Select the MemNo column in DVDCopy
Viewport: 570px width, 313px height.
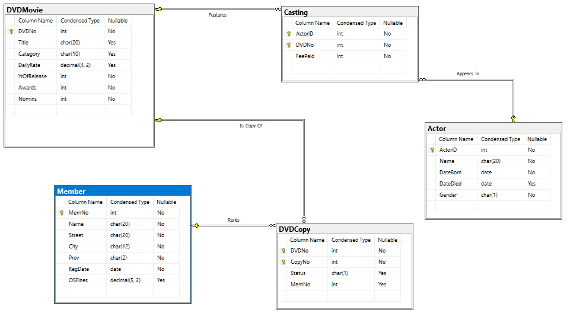point(339,285)
